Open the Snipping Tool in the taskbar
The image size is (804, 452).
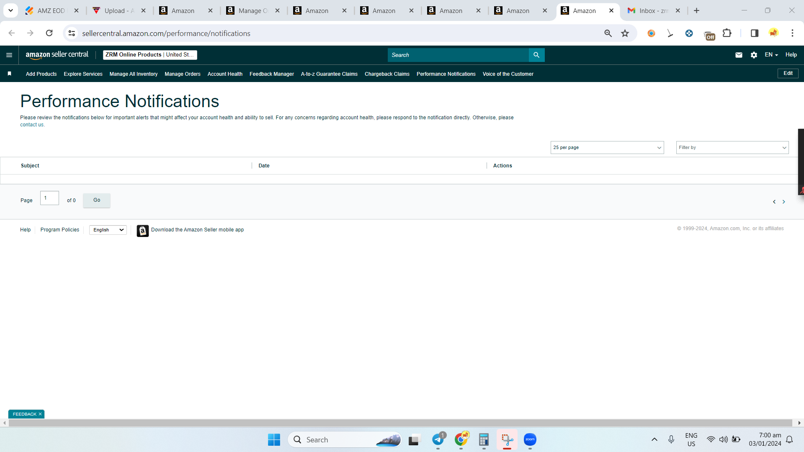click(x=507, y=439)
